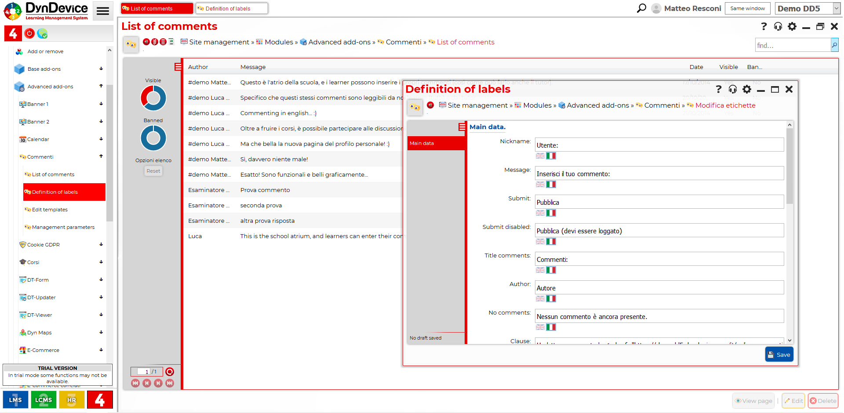Click the red refresh list icon near pager
The height and width of the screenshot is (413, 844).
click(x=170, y=372)
